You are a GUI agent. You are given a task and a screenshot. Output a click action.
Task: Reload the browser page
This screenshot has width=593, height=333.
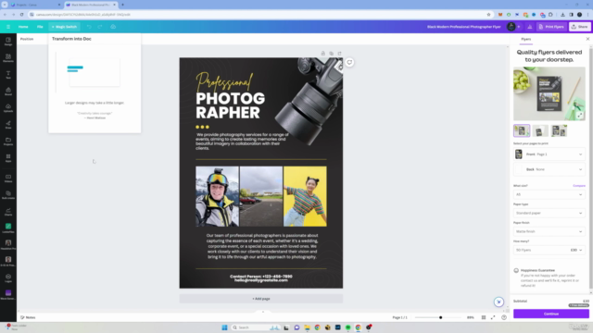click(x=21, y=15)
